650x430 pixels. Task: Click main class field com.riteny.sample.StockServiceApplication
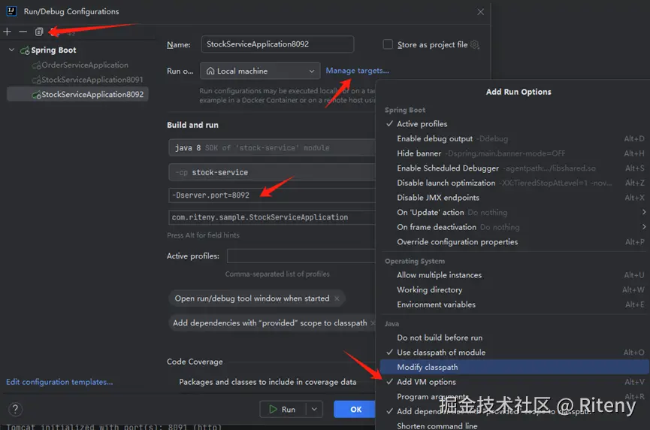(271, 217)
